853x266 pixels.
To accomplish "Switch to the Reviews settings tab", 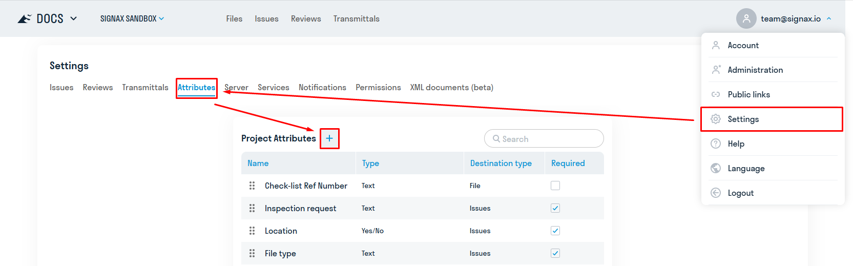I will (x=98, y=88).
